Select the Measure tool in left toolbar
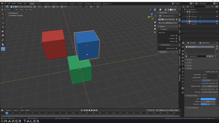219x123 pixels. [3, 44]
